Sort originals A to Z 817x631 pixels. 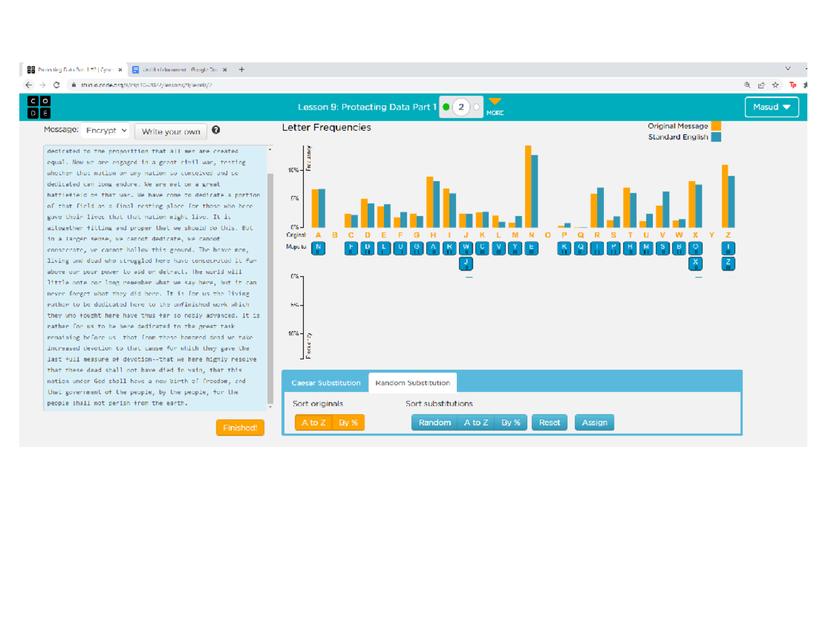click(313, 423)
